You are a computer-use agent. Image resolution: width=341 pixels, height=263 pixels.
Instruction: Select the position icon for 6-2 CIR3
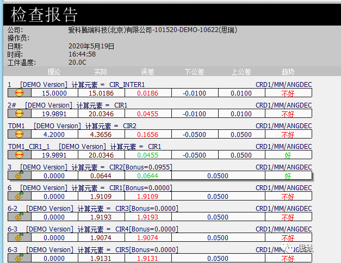pyautogui.click(x=19, y=217)
